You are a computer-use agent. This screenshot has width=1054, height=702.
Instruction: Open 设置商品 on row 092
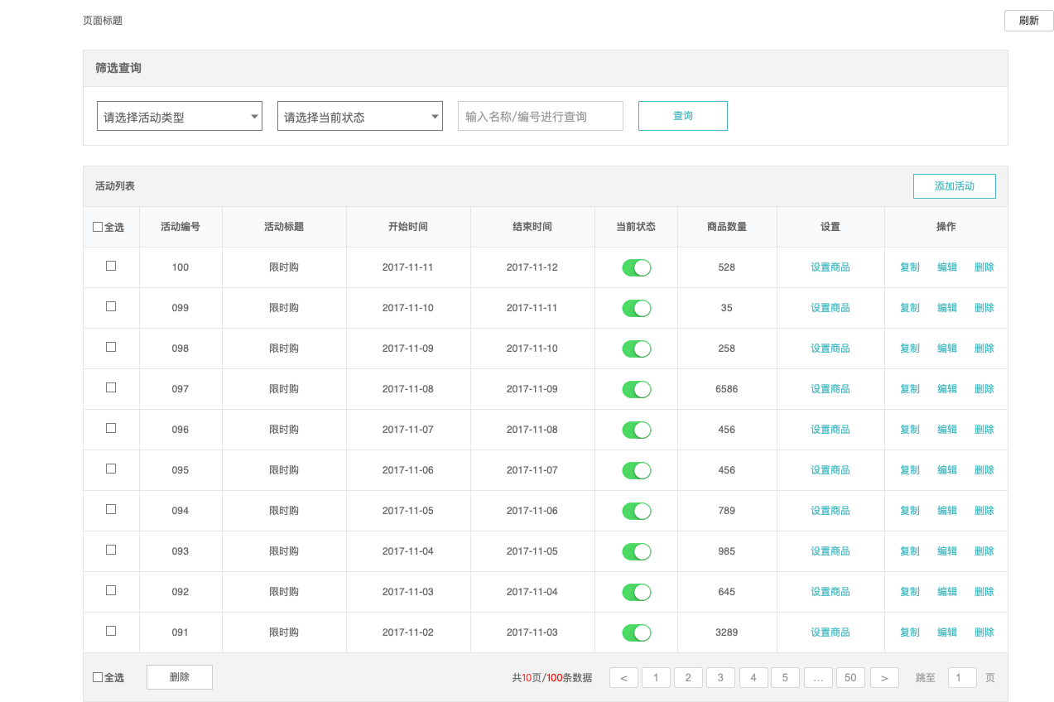coord(830,591)
